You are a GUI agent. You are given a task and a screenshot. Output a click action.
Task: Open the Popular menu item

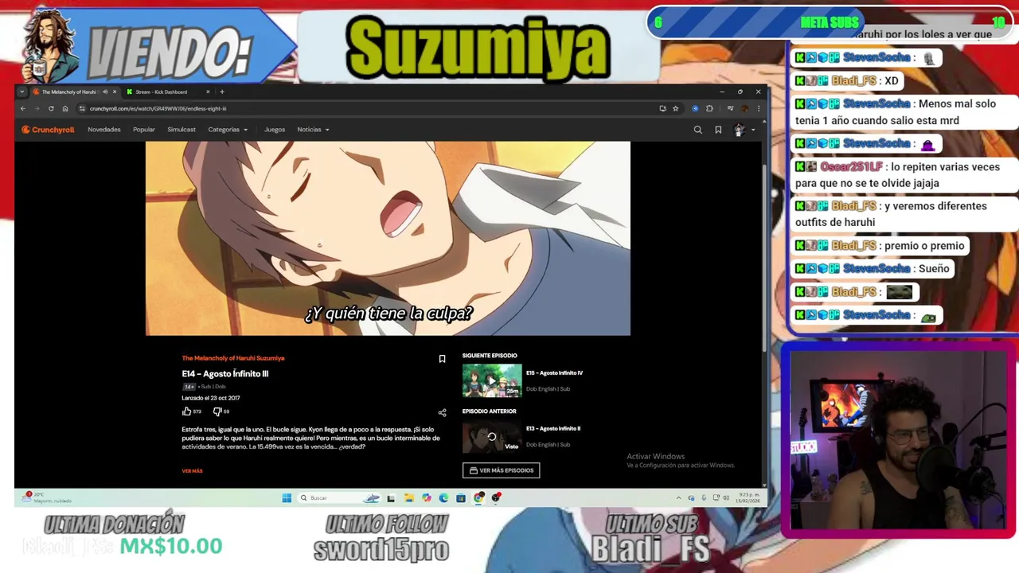tap(144, 130)
